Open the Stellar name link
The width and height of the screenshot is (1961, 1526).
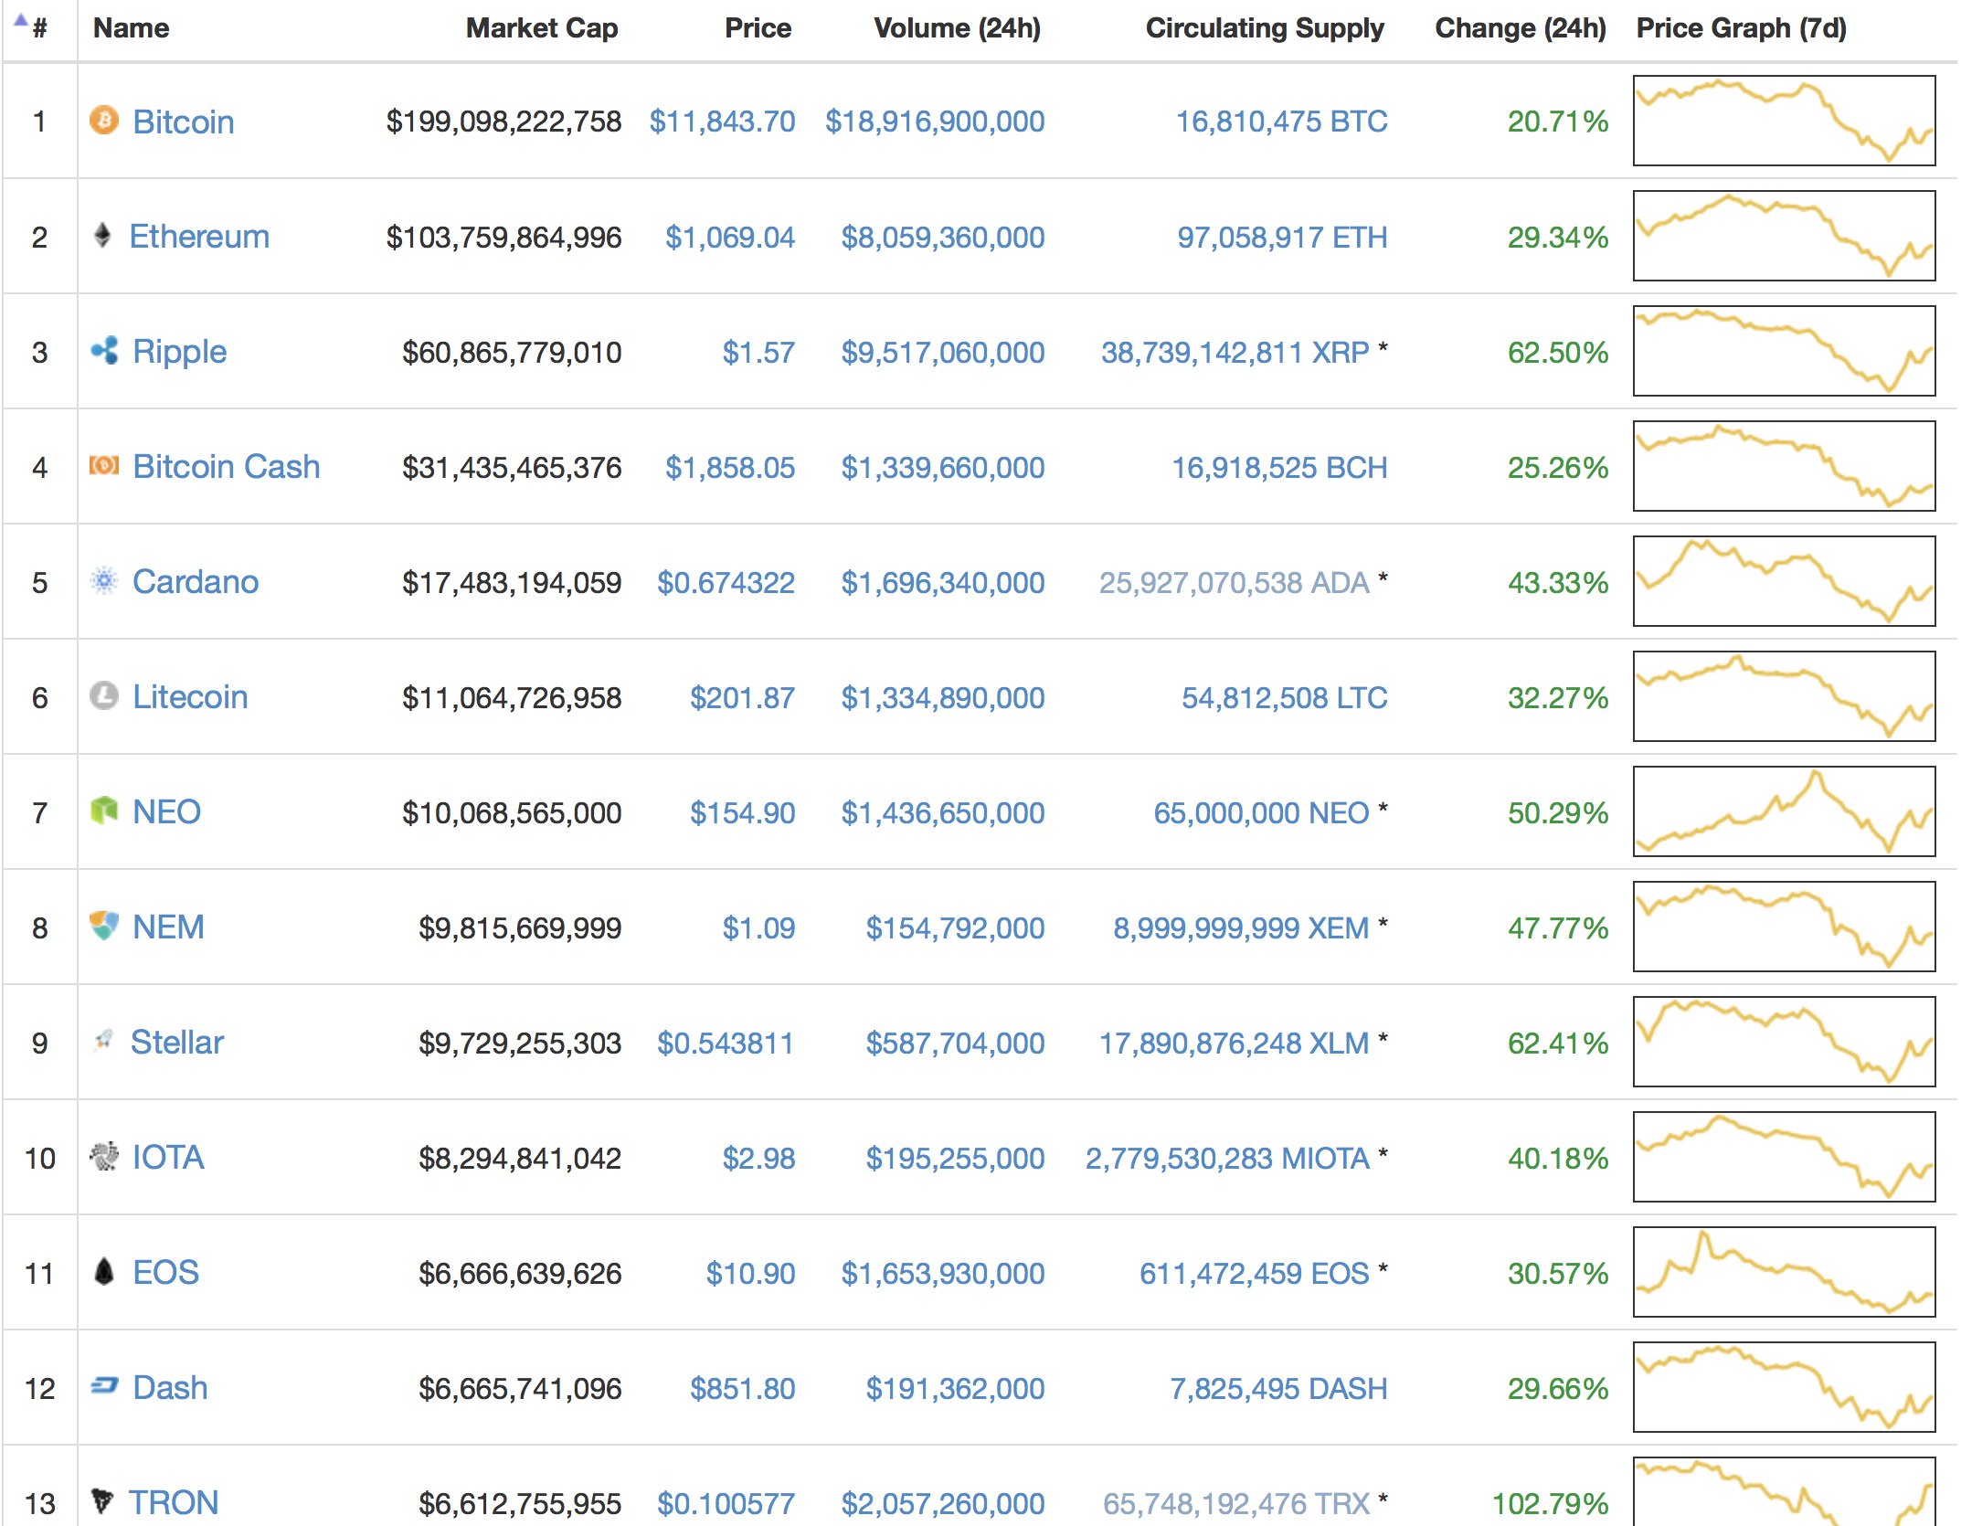pyautogui.click(x=177, y=1043)
